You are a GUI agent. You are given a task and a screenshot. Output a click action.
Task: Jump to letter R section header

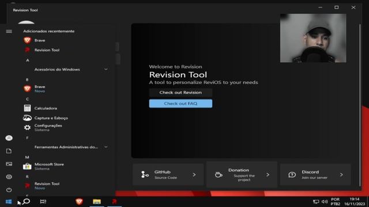coord(27,177)
